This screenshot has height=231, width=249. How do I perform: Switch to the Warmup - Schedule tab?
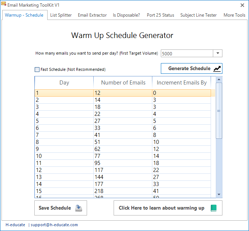tap(24, 15)
